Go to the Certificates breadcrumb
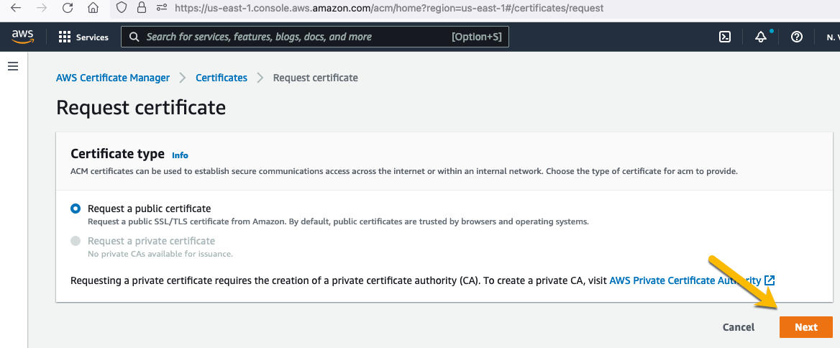 point(222,78)
